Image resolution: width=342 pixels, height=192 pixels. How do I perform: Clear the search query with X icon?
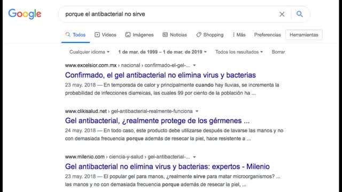pos(282,14)
